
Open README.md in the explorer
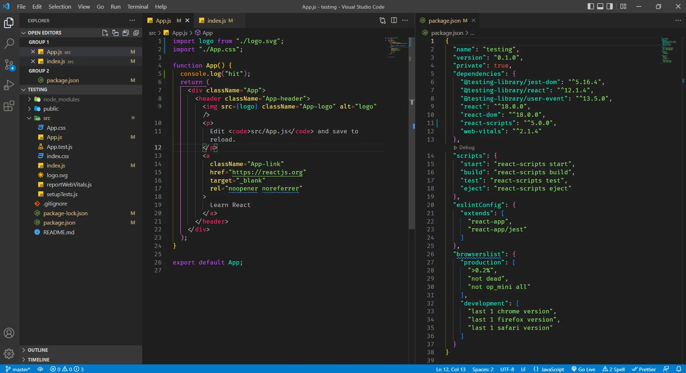59,232
